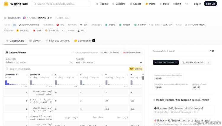Switch to the Files and versions tab
222x126 pixels.
[57, 41]
